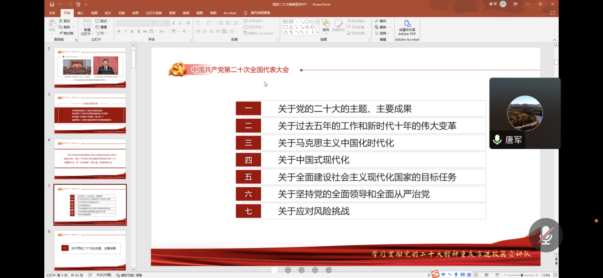Open the Insert ribbon tab
This screenshot has width=603, height=278.
click(x=81, y=13)
